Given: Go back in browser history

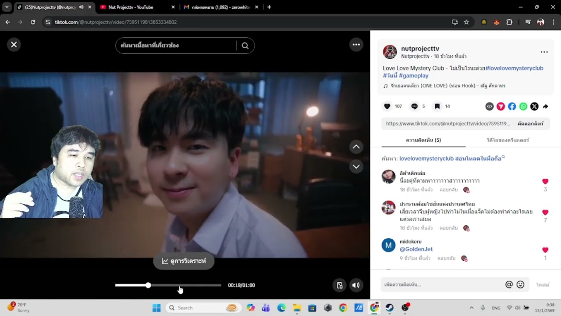Looking at the screenshot, I should [x=7, y=22].
